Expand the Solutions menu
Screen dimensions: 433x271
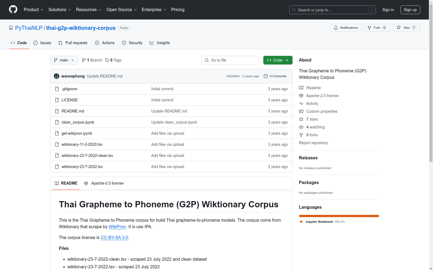coord(60,10)
